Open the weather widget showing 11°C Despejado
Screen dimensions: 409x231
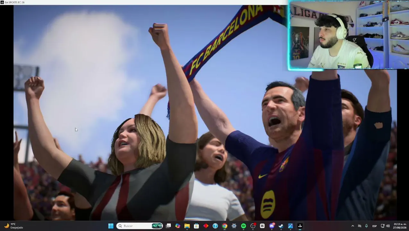(13, 226)
